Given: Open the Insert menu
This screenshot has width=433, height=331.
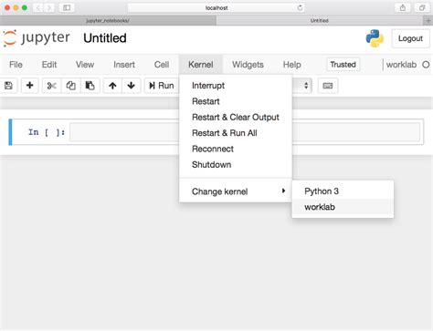Looking at the screenshot, I should 124,65.
